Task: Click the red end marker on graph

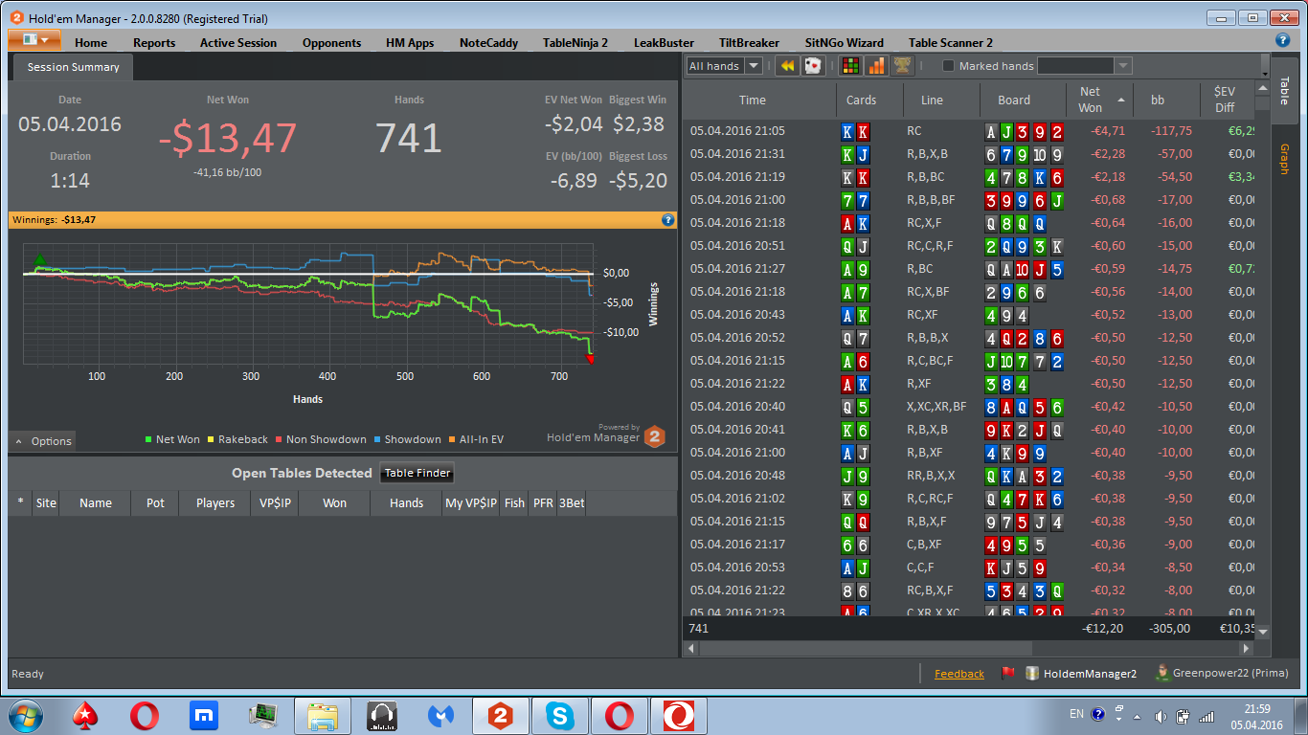Action: coord(590,358)
